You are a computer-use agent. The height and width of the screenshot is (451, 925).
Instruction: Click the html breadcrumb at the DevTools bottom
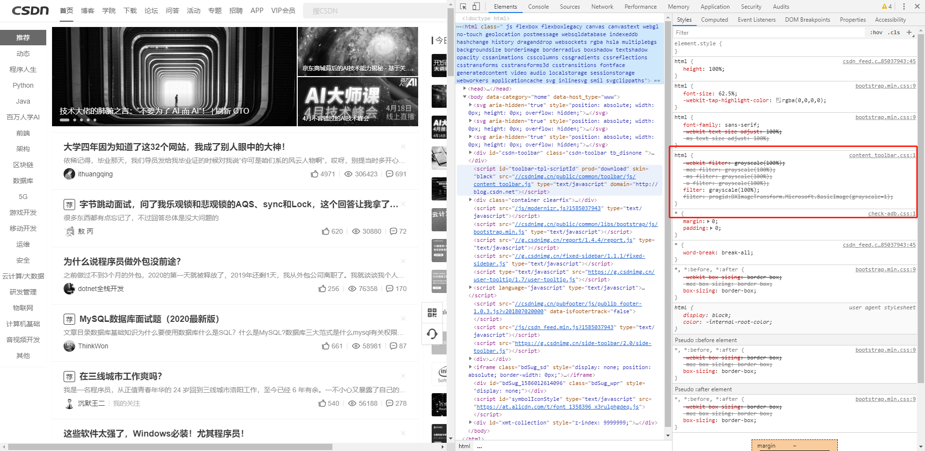point(464,446)
